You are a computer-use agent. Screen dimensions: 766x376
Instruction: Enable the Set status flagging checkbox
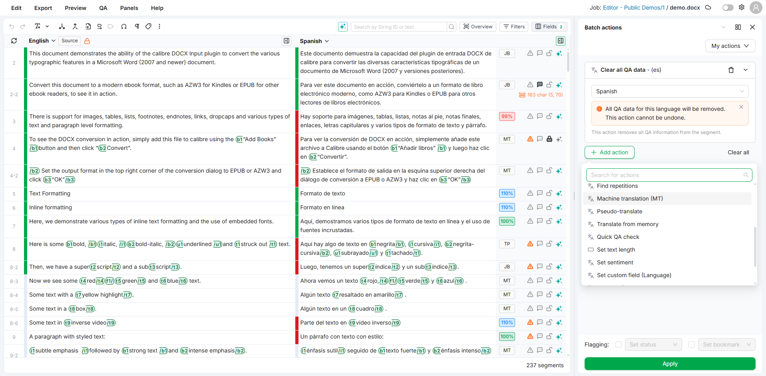pyautogui.click(x=618, y=345)
